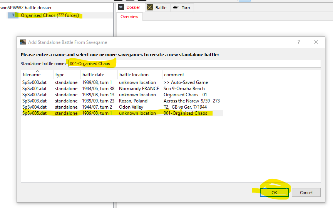
Task: Sort list by filename column header
Action: 32,75
